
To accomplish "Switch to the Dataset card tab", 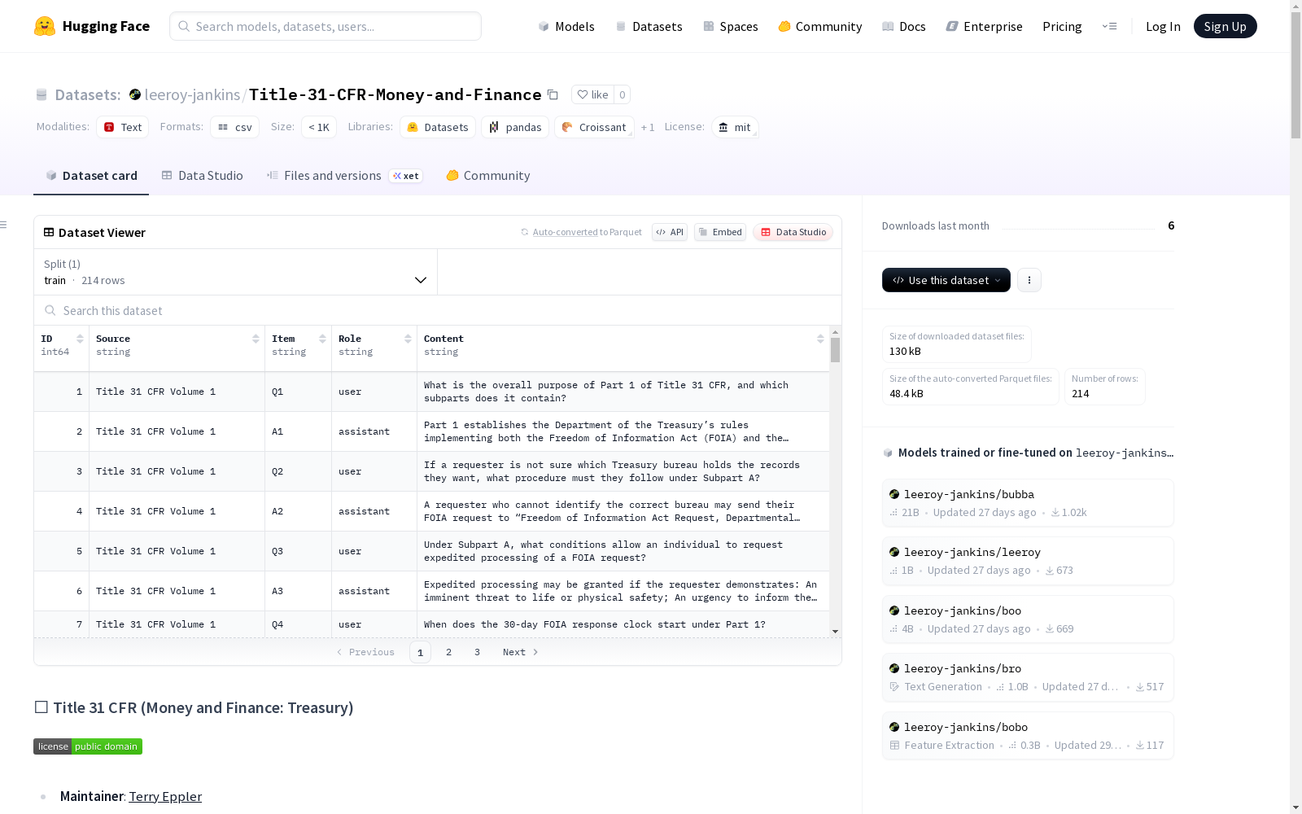I will pyautogui.click(x=91, y=176).
